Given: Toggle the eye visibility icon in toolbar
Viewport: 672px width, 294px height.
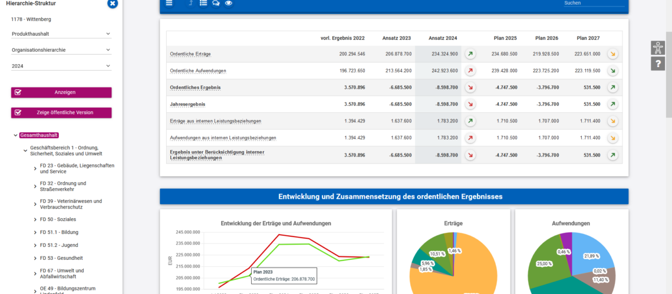Looking at the screenshot, I should coord(229,3).
